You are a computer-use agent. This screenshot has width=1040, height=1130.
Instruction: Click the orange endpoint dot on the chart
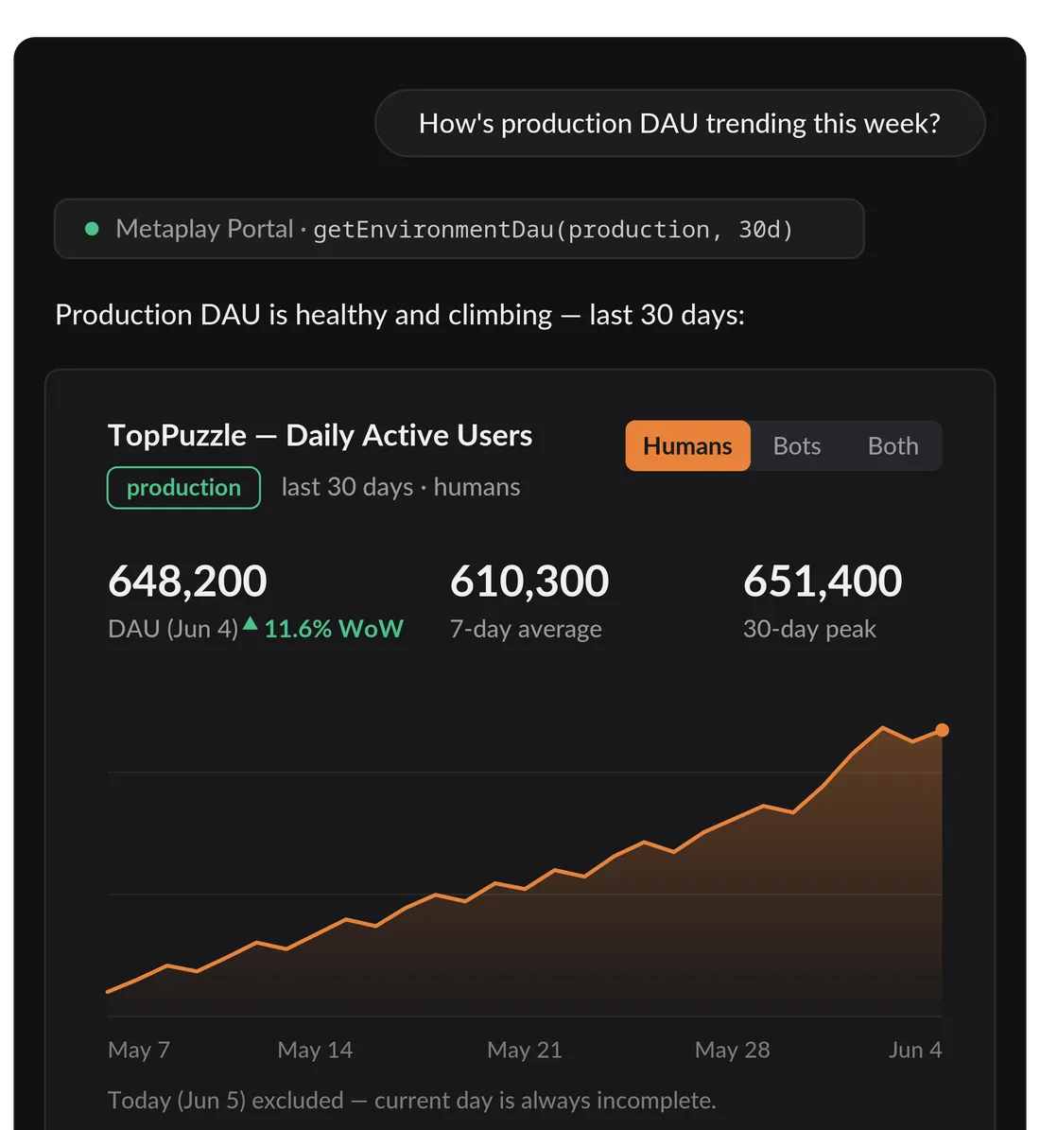(x=942, y=730)
